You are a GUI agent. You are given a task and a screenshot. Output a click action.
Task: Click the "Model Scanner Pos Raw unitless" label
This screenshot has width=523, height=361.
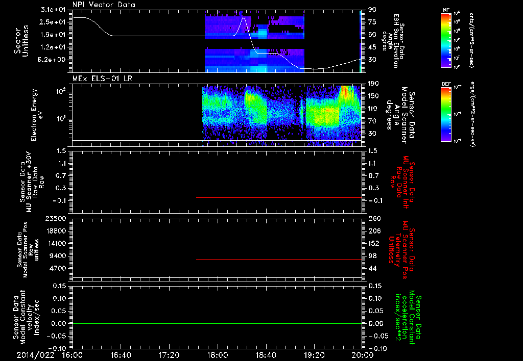pyautogui.click(x=28, y=250)
